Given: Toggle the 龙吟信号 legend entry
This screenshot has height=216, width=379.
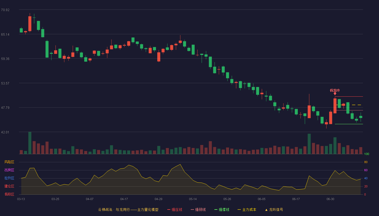Looking at the screenshot, I should pyautogui.click(x=274, y=210).
